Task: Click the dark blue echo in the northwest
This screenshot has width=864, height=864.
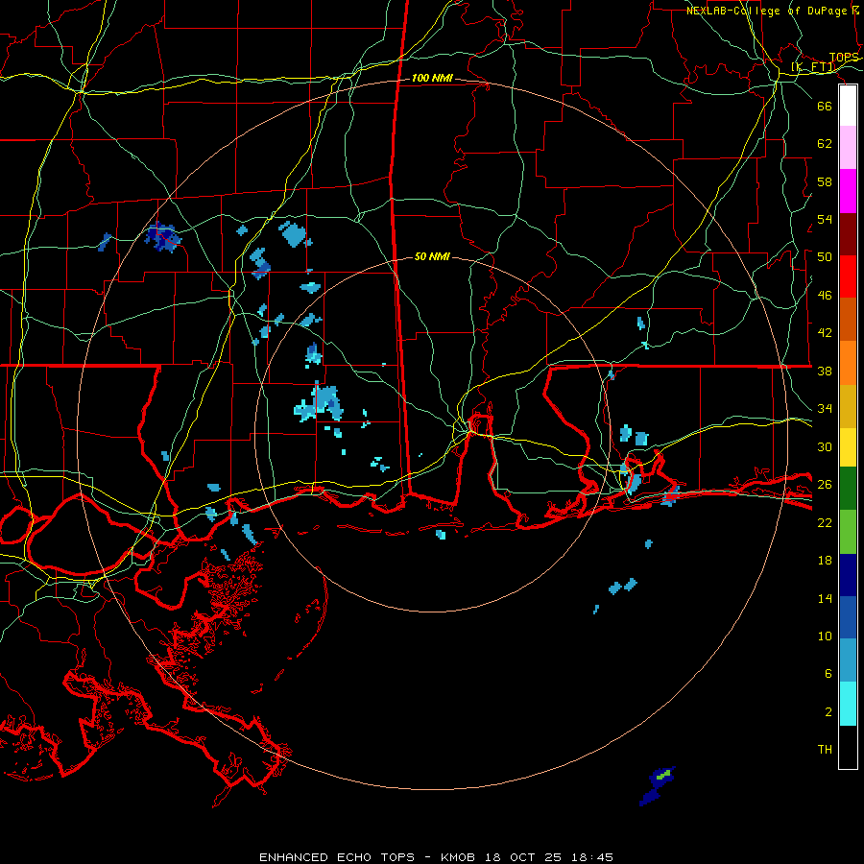Action: [162, 237]
